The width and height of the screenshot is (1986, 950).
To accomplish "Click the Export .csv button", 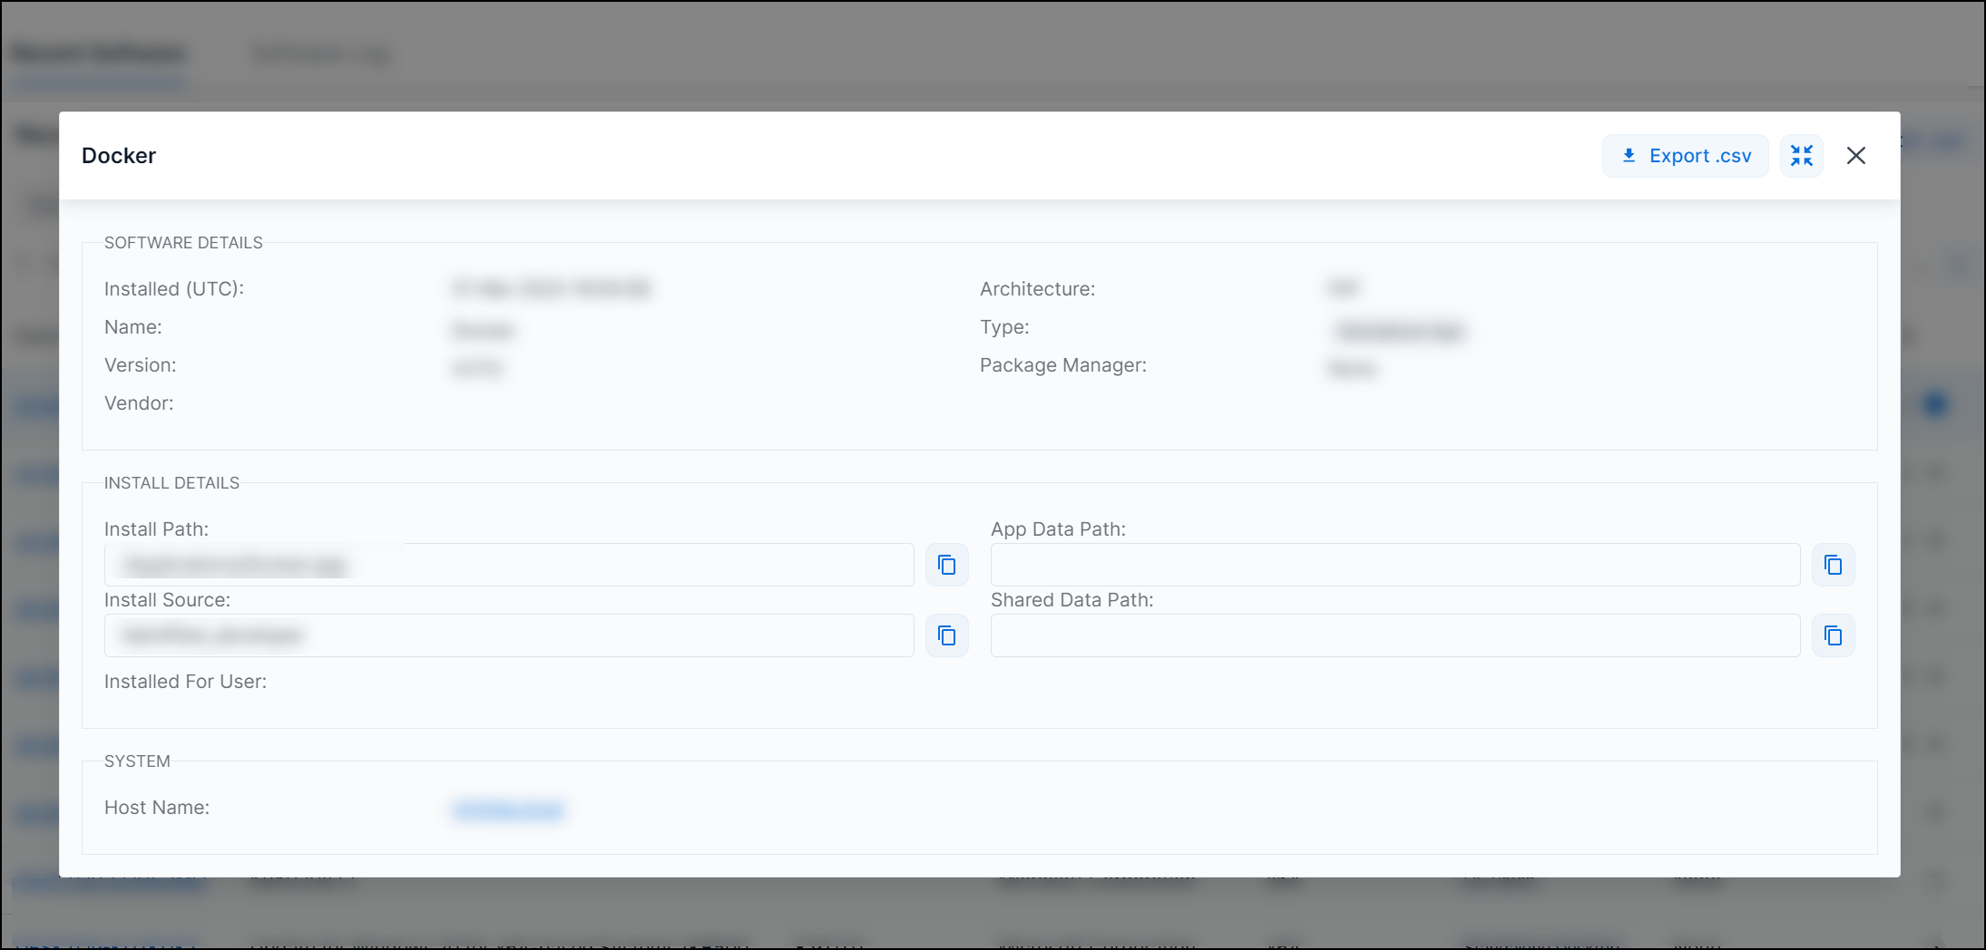I will [x=1685, y=156].
